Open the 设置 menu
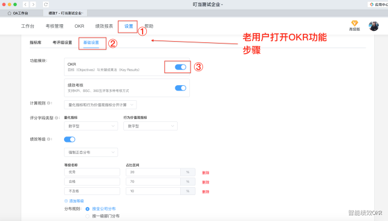The height and width of the screenshot is (221, 388). [129, 26]
